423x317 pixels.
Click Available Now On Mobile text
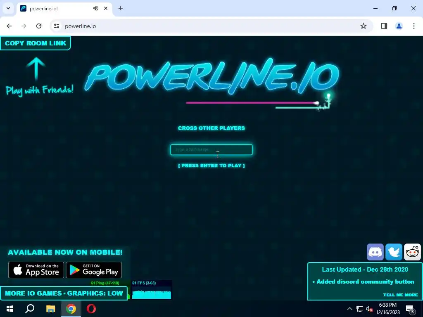pos(65,252)
